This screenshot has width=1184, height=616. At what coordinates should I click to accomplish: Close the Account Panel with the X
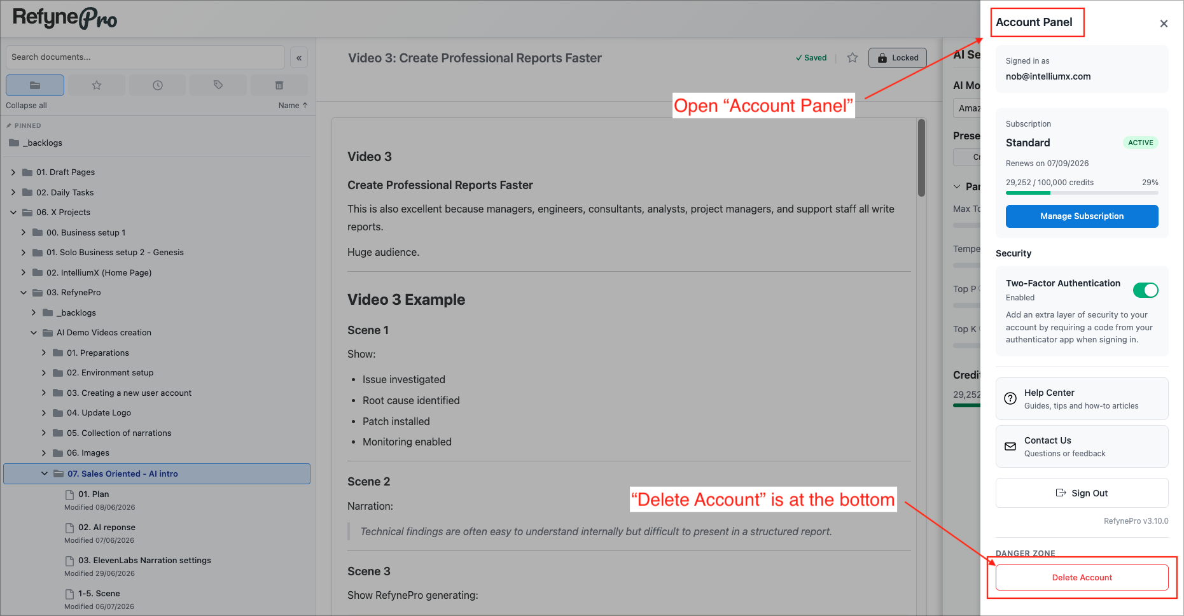point(1164,24)
